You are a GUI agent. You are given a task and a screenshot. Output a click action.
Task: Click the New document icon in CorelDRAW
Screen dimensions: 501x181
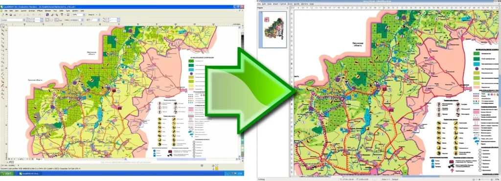[3, 15]
